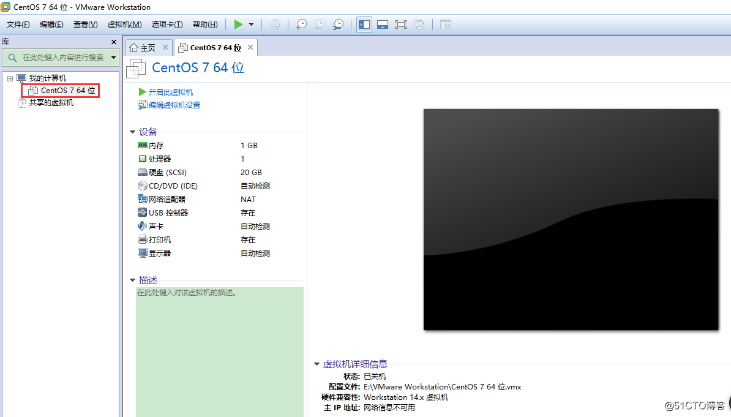This screenshot has width=731, height=417.
Task: Click the 1 GB memory value
Action: [249, 146]
